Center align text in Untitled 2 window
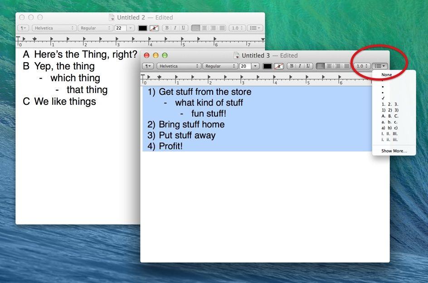This screenshot has width=428, height=283. pos(204,28)
